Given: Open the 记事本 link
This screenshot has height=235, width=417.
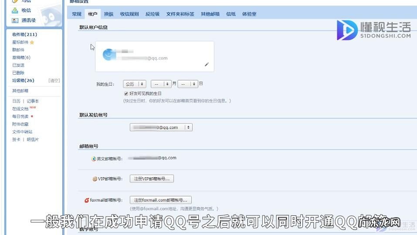Looking at the screenshot, I should pyautogui.click(x=33, y=101).
